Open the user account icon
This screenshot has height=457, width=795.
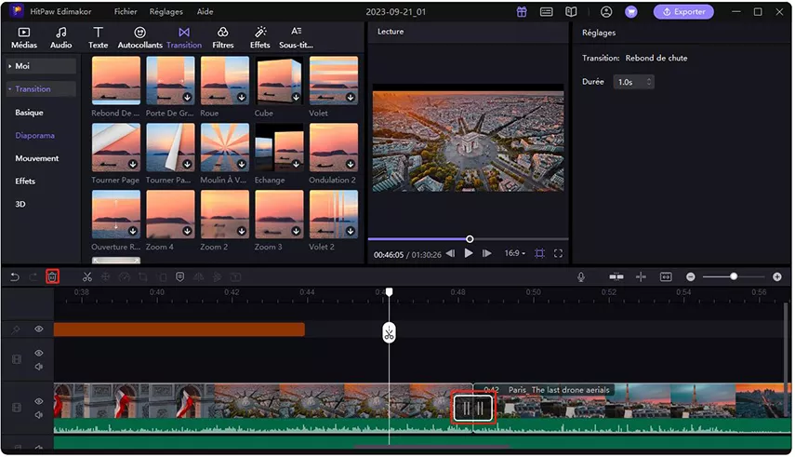point(606,12)
